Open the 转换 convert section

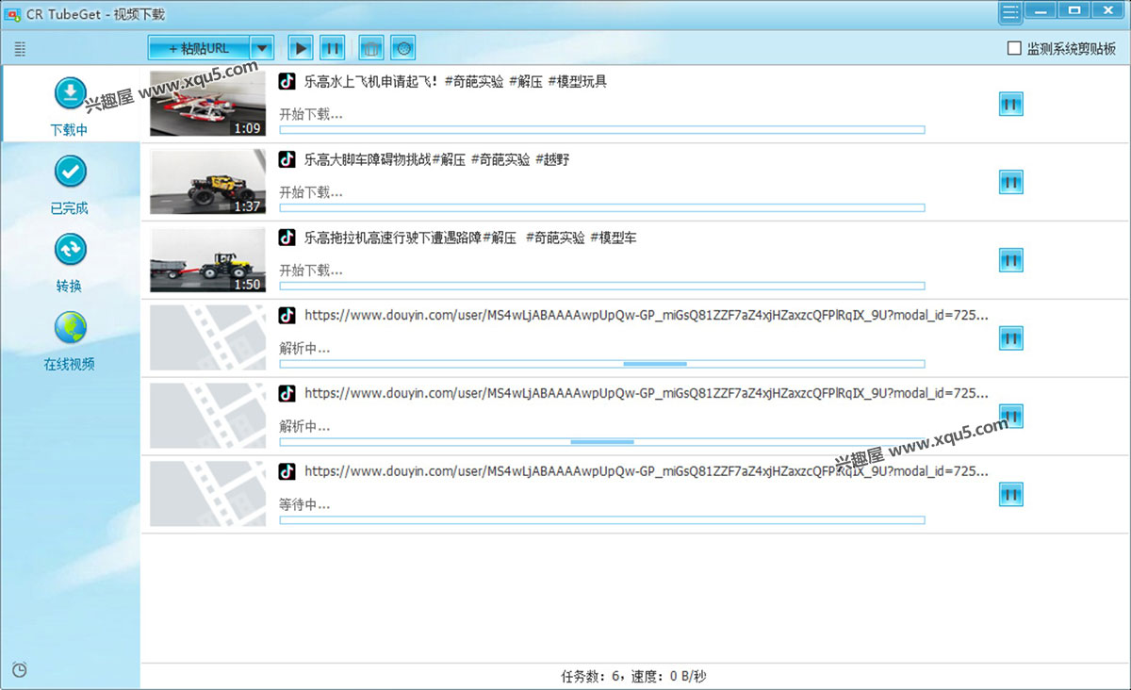point(70,263)
